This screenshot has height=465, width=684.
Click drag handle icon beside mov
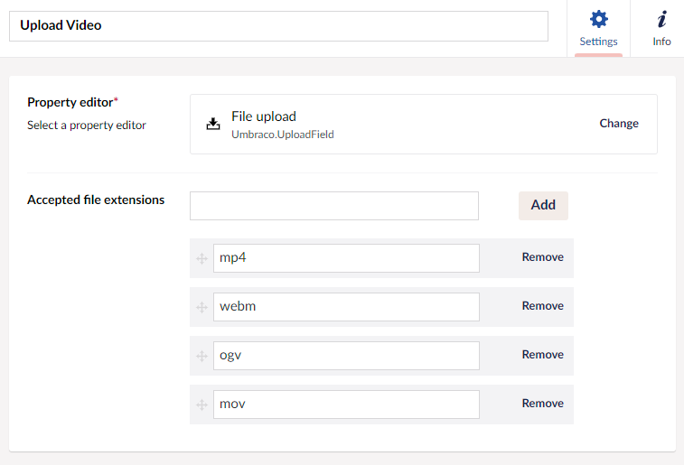[201, 405]
